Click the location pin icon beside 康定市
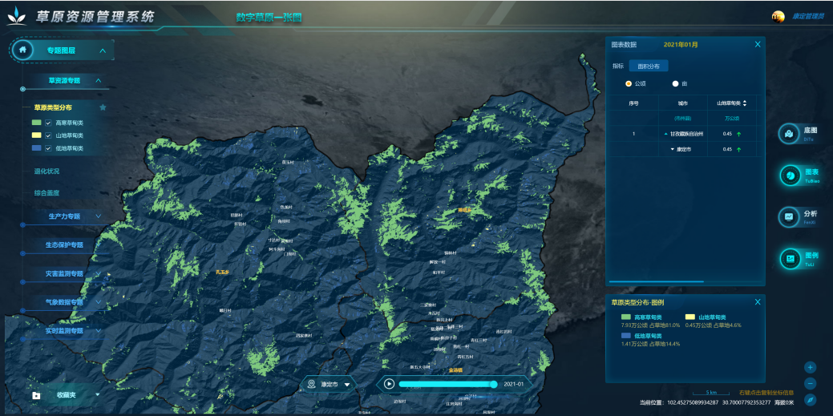833x416 pixels. pyautogui.click(x=313, y=384)
